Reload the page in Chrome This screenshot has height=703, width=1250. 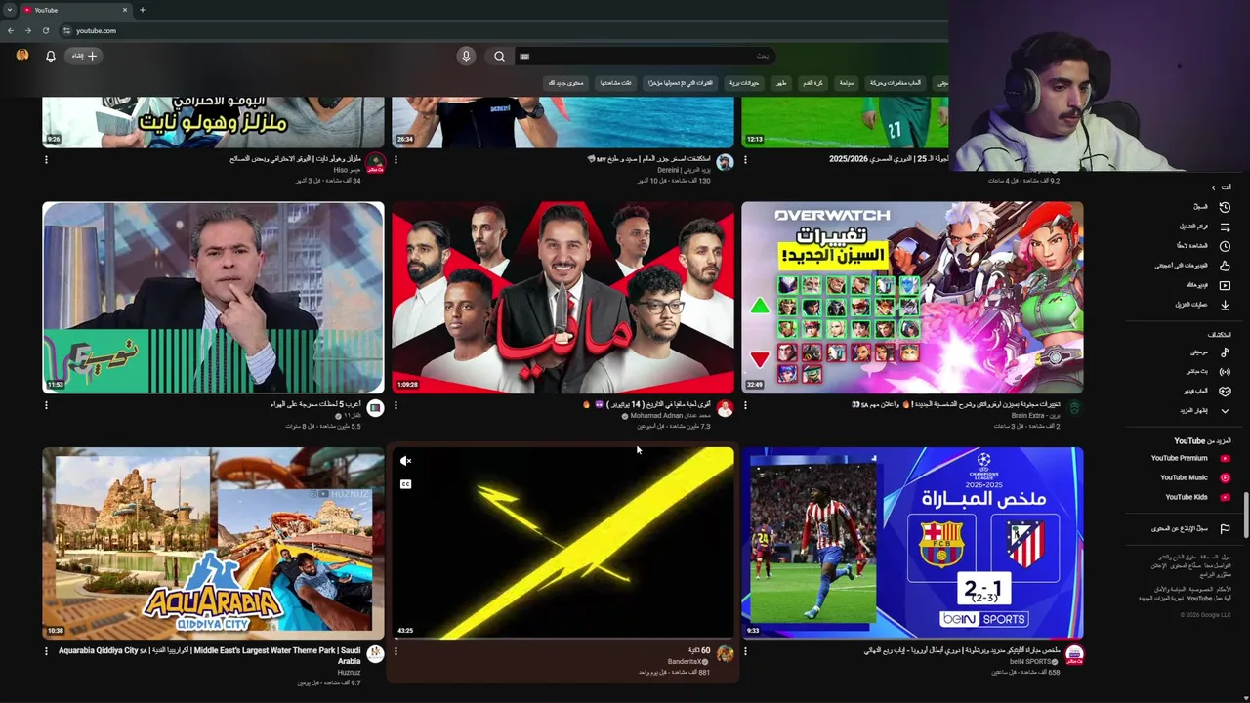(46, 30)
